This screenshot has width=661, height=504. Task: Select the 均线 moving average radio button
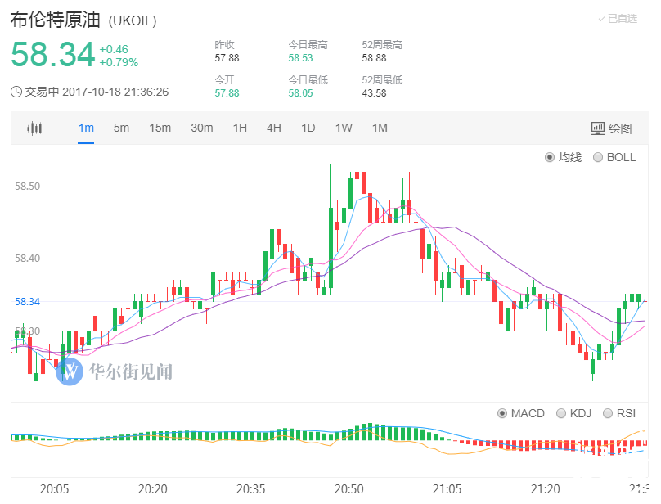coord(549,157)
